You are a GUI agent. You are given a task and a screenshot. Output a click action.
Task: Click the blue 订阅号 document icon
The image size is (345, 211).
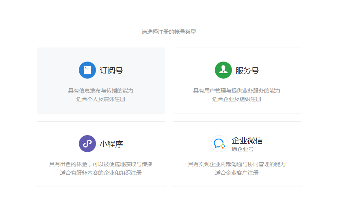(87, 70)
